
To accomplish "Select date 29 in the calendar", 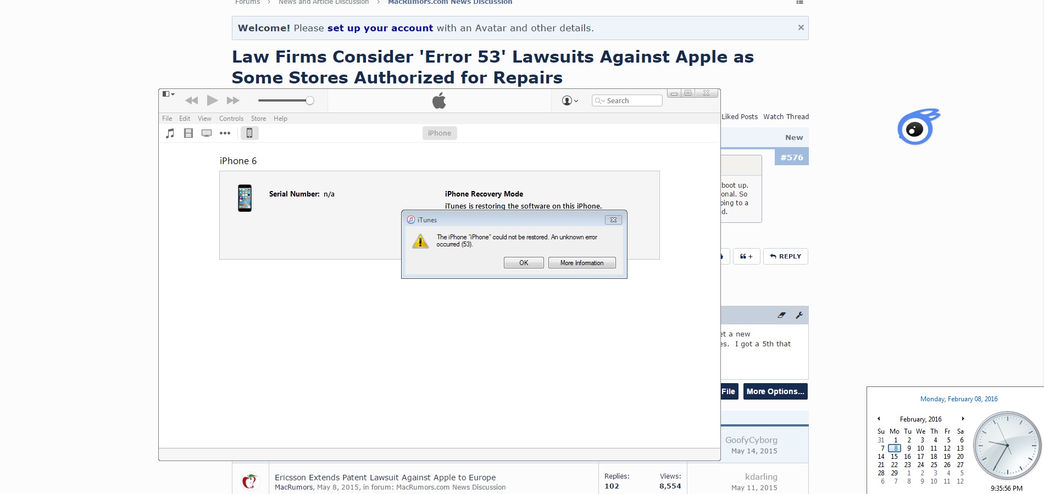I will click(x=895, y=473).
